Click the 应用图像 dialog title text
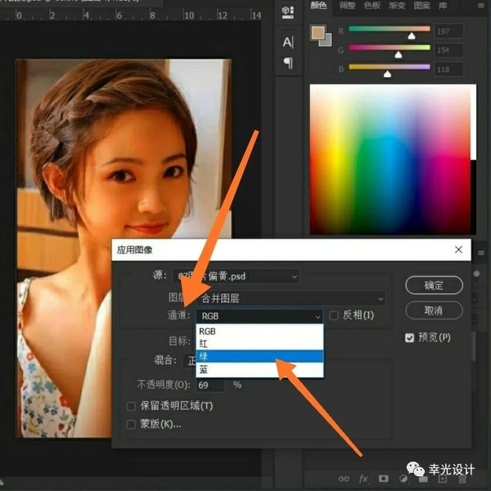The height and width of the screenshot is (491, 491). (134, 250)
